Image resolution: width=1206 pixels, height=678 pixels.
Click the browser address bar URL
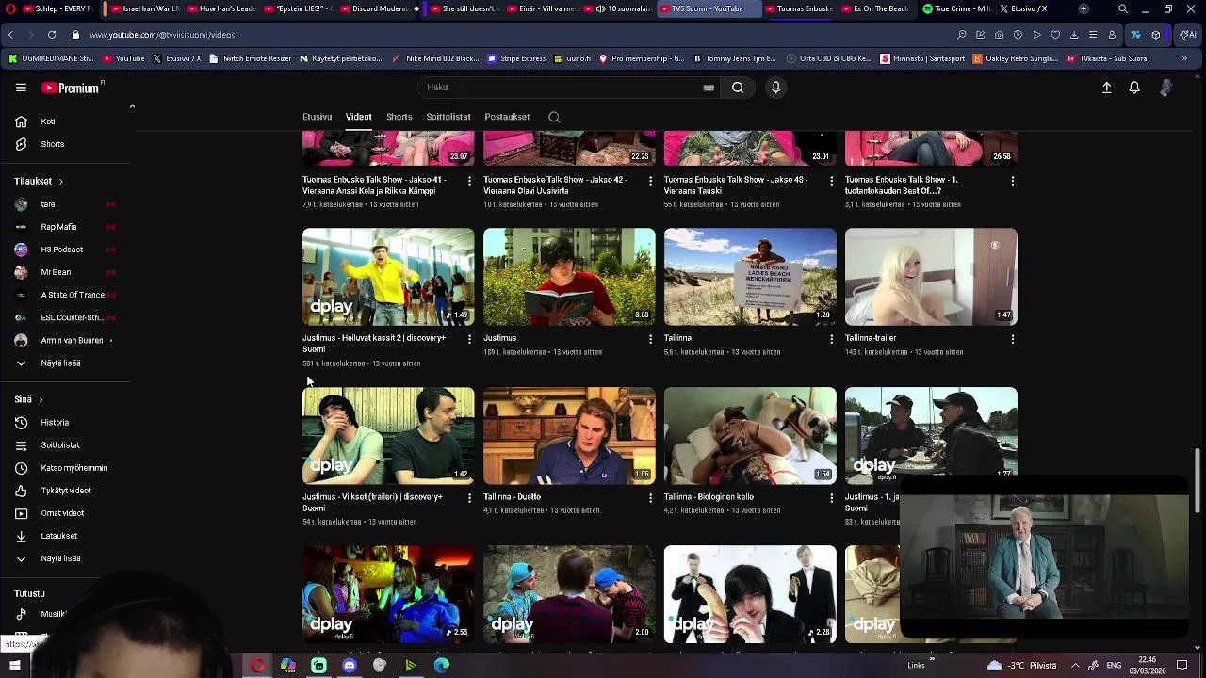[162, 35]
